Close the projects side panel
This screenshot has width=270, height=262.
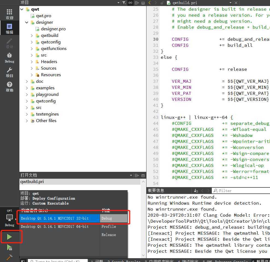pos(143,3)
